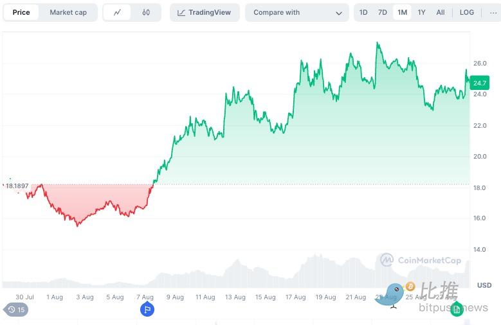Open the three-dots more options menu
Image resolution: width=501 pixels, height=325 pixels.
[493, 12]
